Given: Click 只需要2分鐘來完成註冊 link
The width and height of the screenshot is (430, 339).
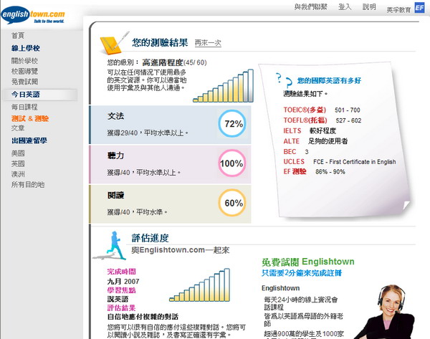Looking at the screenshot, I should 302,273.
